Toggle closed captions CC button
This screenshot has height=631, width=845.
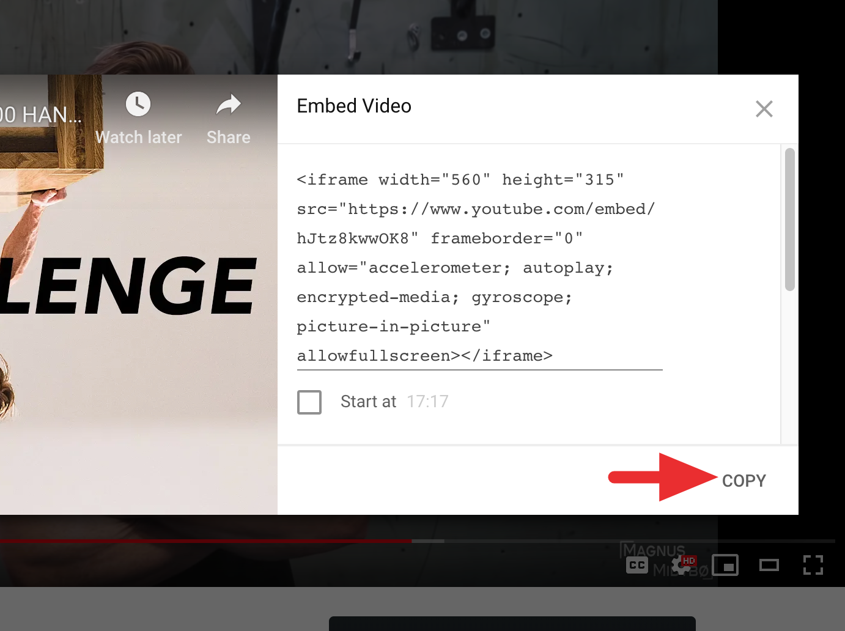[x=637, y=565]
